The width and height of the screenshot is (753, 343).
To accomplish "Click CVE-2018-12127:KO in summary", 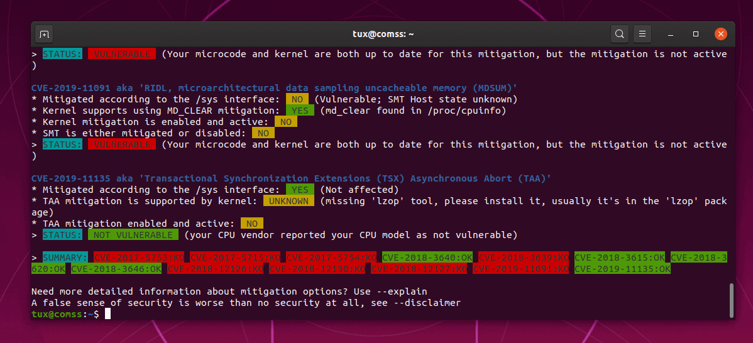I will tap(419, 269).
